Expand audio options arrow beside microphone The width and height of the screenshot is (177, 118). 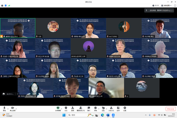pos(8,109)
